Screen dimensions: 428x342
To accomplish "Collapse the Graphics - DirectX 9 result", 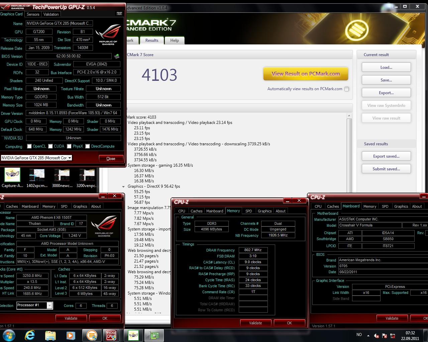I will [123, 186].
